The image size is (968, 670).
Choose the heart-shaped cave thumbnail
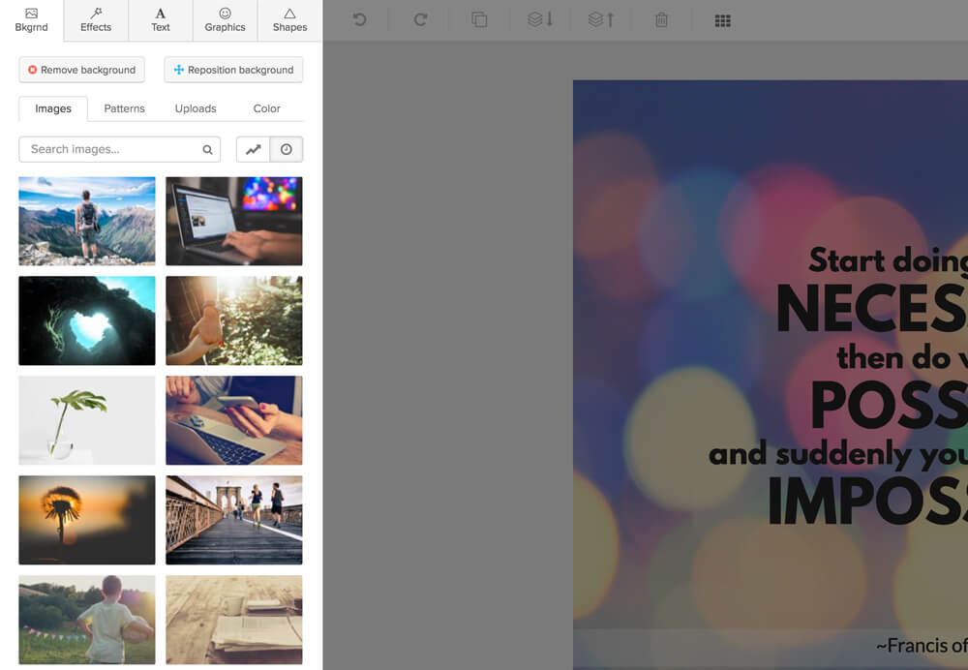click(87, 320)
